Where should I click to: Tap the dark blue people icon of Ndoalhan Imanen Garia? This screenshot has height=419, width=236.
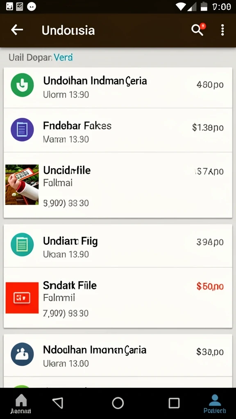tap(22, 354)
